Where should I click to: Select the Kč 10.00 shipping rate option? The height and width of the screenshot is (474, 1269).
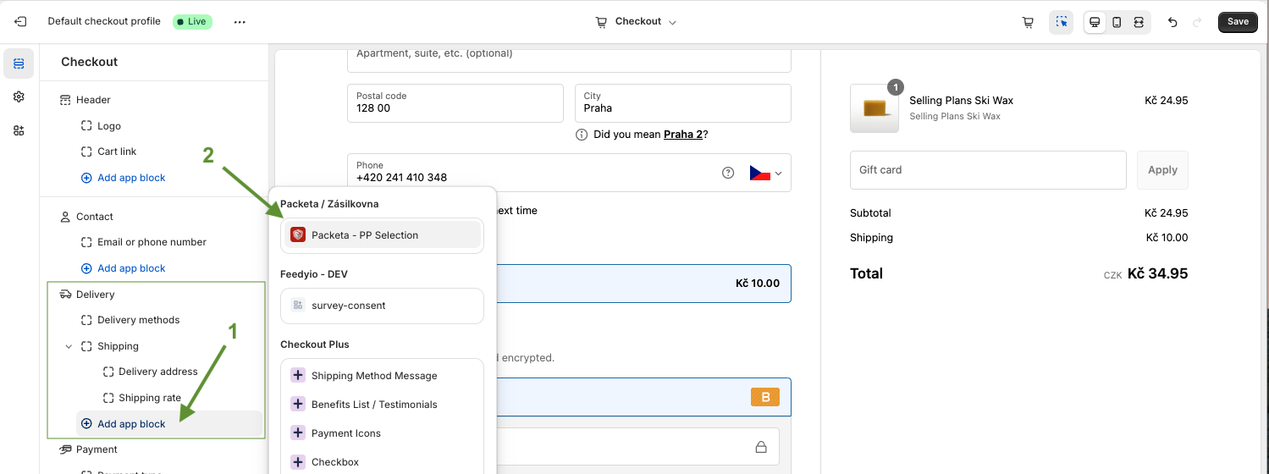643,284
